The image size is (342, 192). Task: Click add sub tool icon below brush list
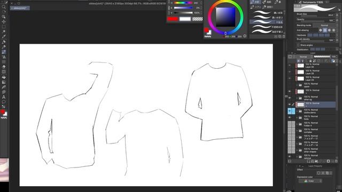click(276, 37)
